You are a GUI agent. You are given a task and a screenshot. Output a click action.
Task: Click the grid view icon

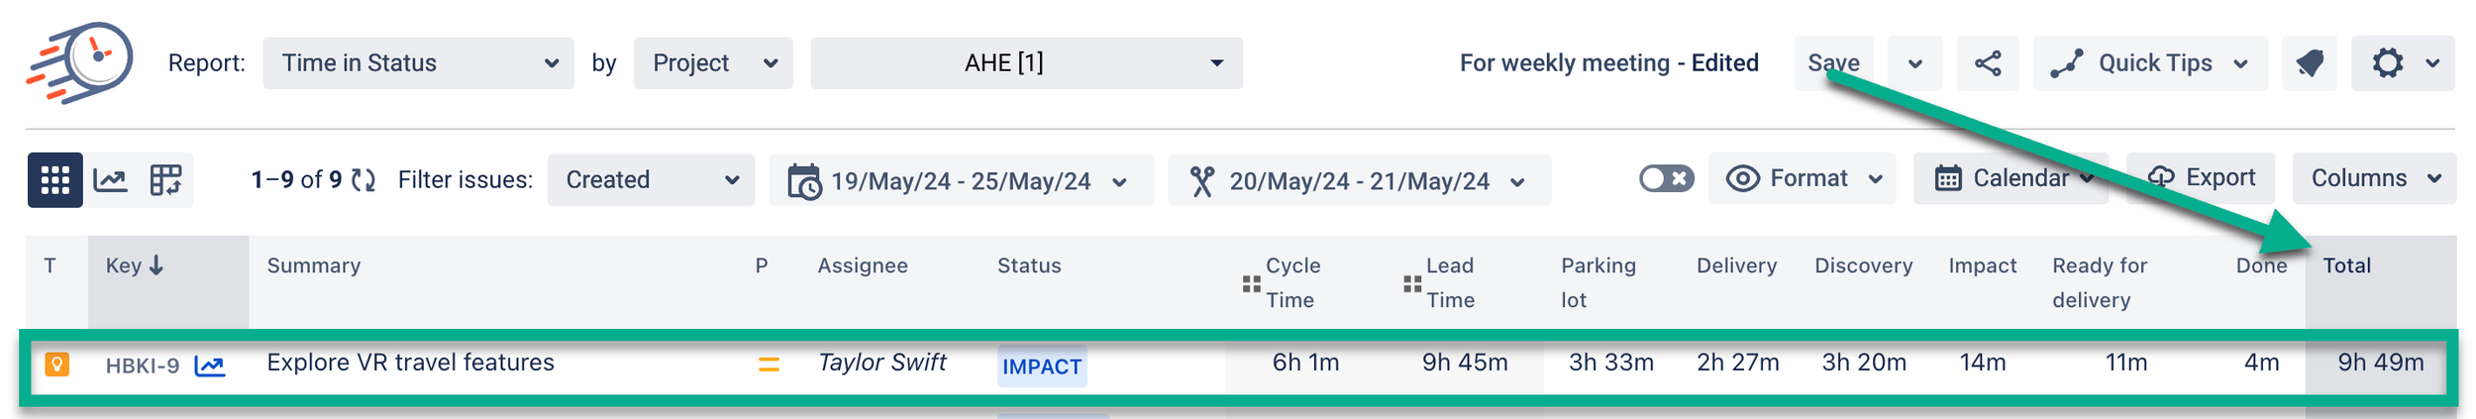(x=54, y=180)
